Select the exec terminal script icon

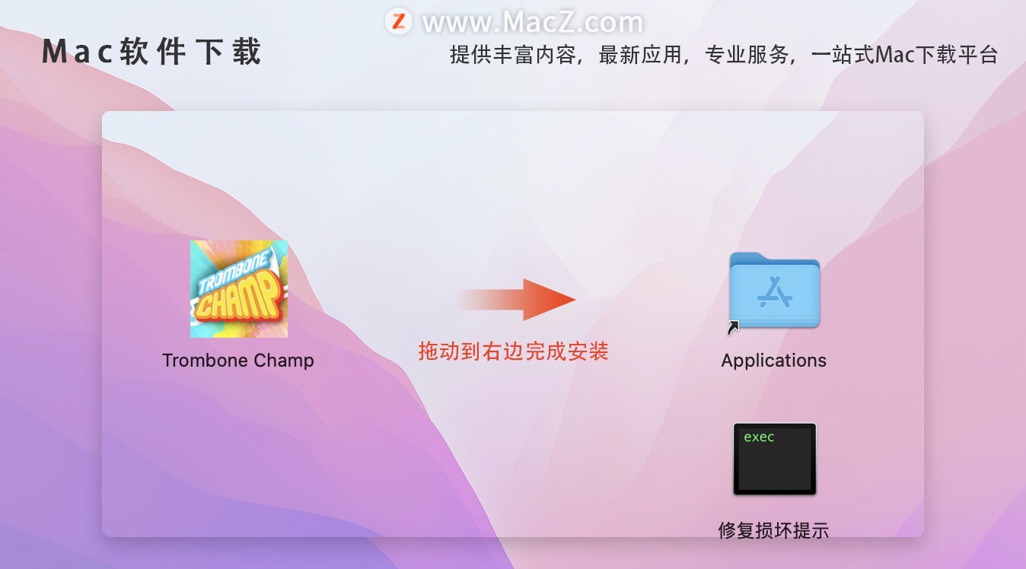[775, 459]
